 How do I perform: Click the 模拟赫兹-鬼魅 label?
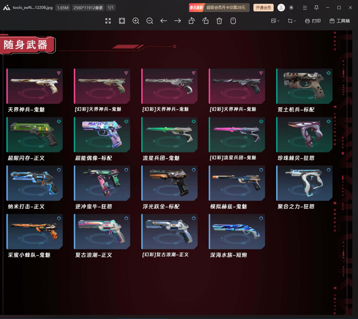228,206
